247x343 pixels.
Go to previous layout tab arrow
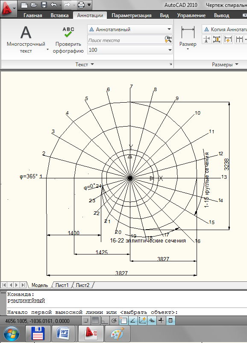[11, 285]
